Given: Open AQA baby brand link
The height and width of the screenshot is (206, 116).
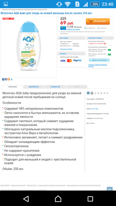Looking at the screenshot, I should click(95, 109).
